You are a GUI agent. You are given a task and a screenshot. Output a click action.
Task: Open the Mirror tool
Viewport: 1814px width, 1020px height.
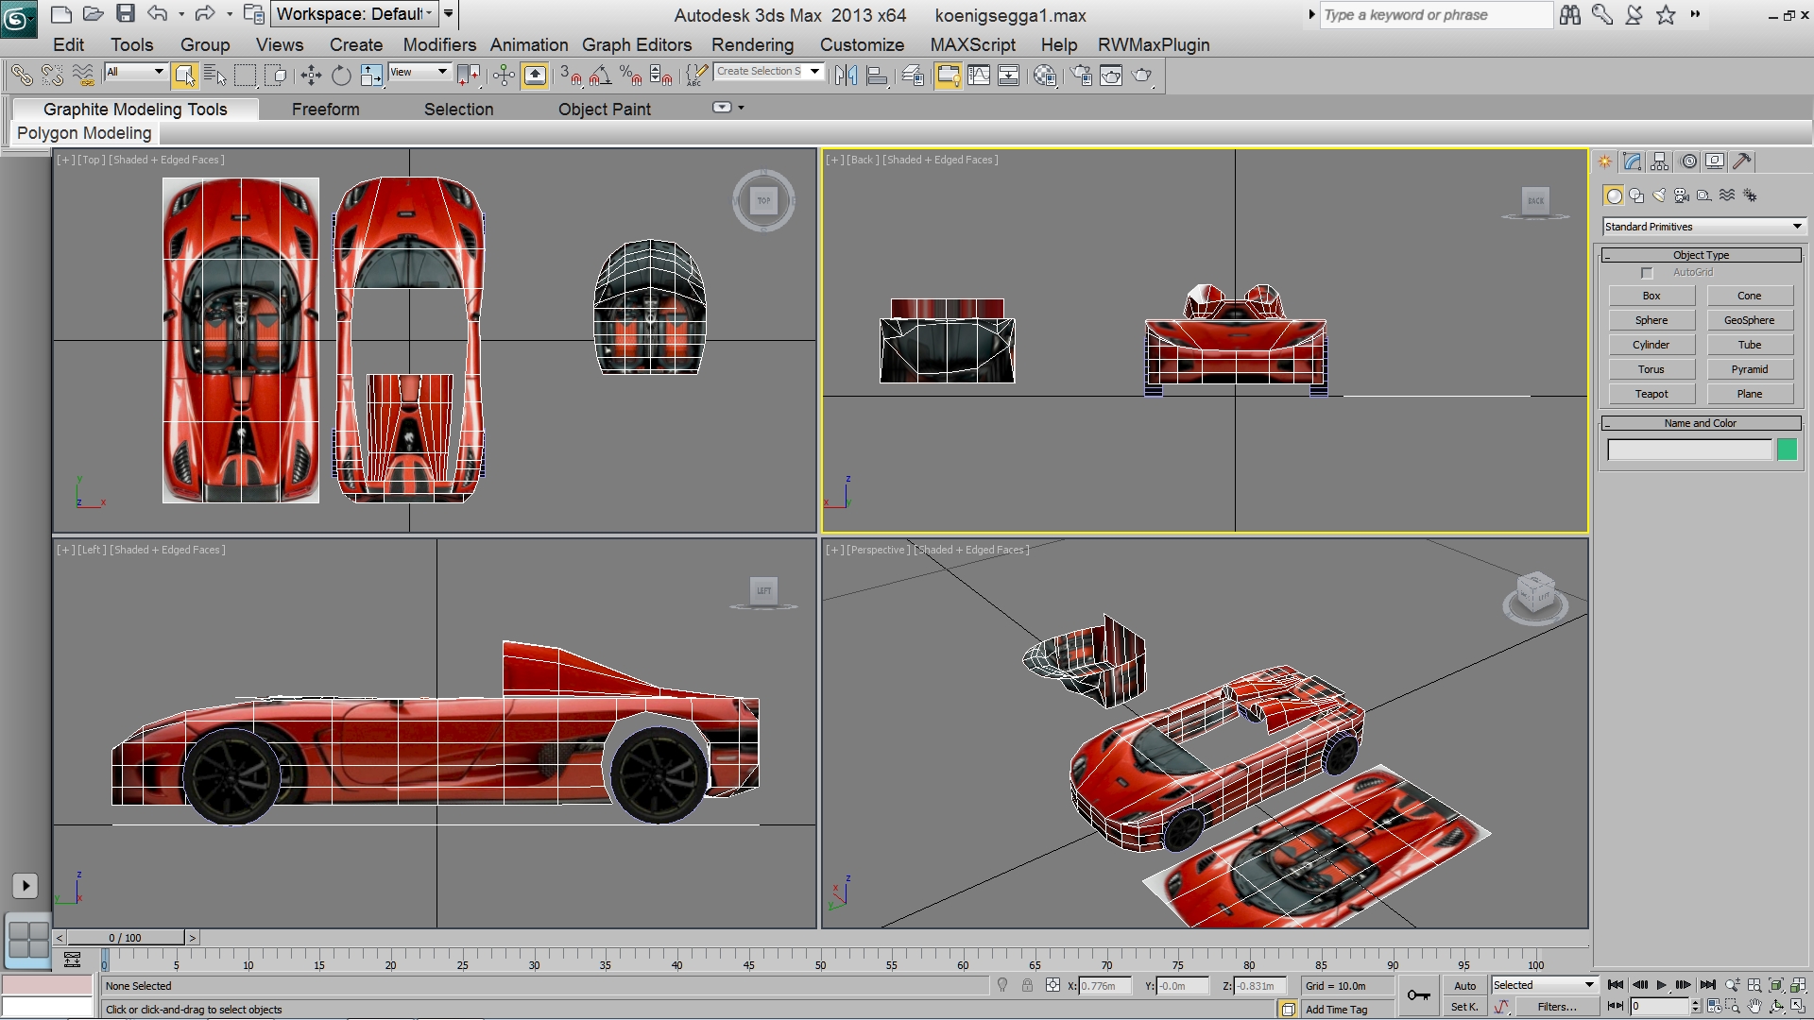point(846,76)
